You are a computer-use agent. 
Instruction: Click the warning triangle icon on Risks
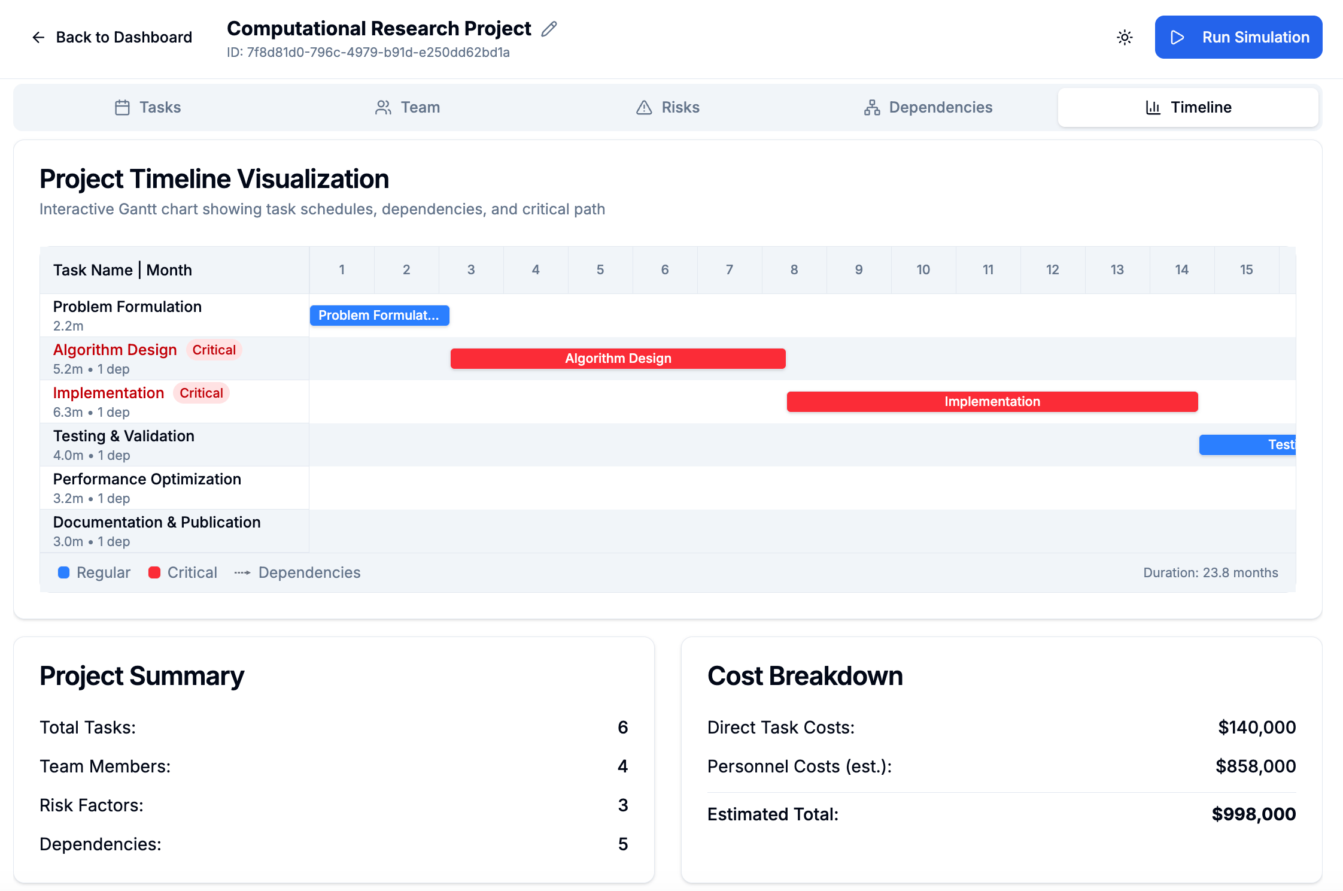click(x=644, y=107)
